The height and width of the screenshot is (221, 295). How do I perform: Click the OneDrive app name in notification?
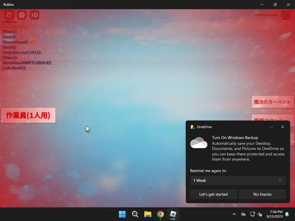pos(204,127)
